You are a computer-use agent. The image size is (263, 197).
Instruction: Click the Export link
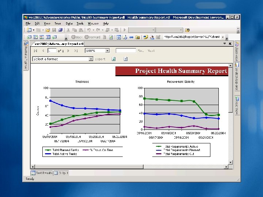(x=100, y=59)
